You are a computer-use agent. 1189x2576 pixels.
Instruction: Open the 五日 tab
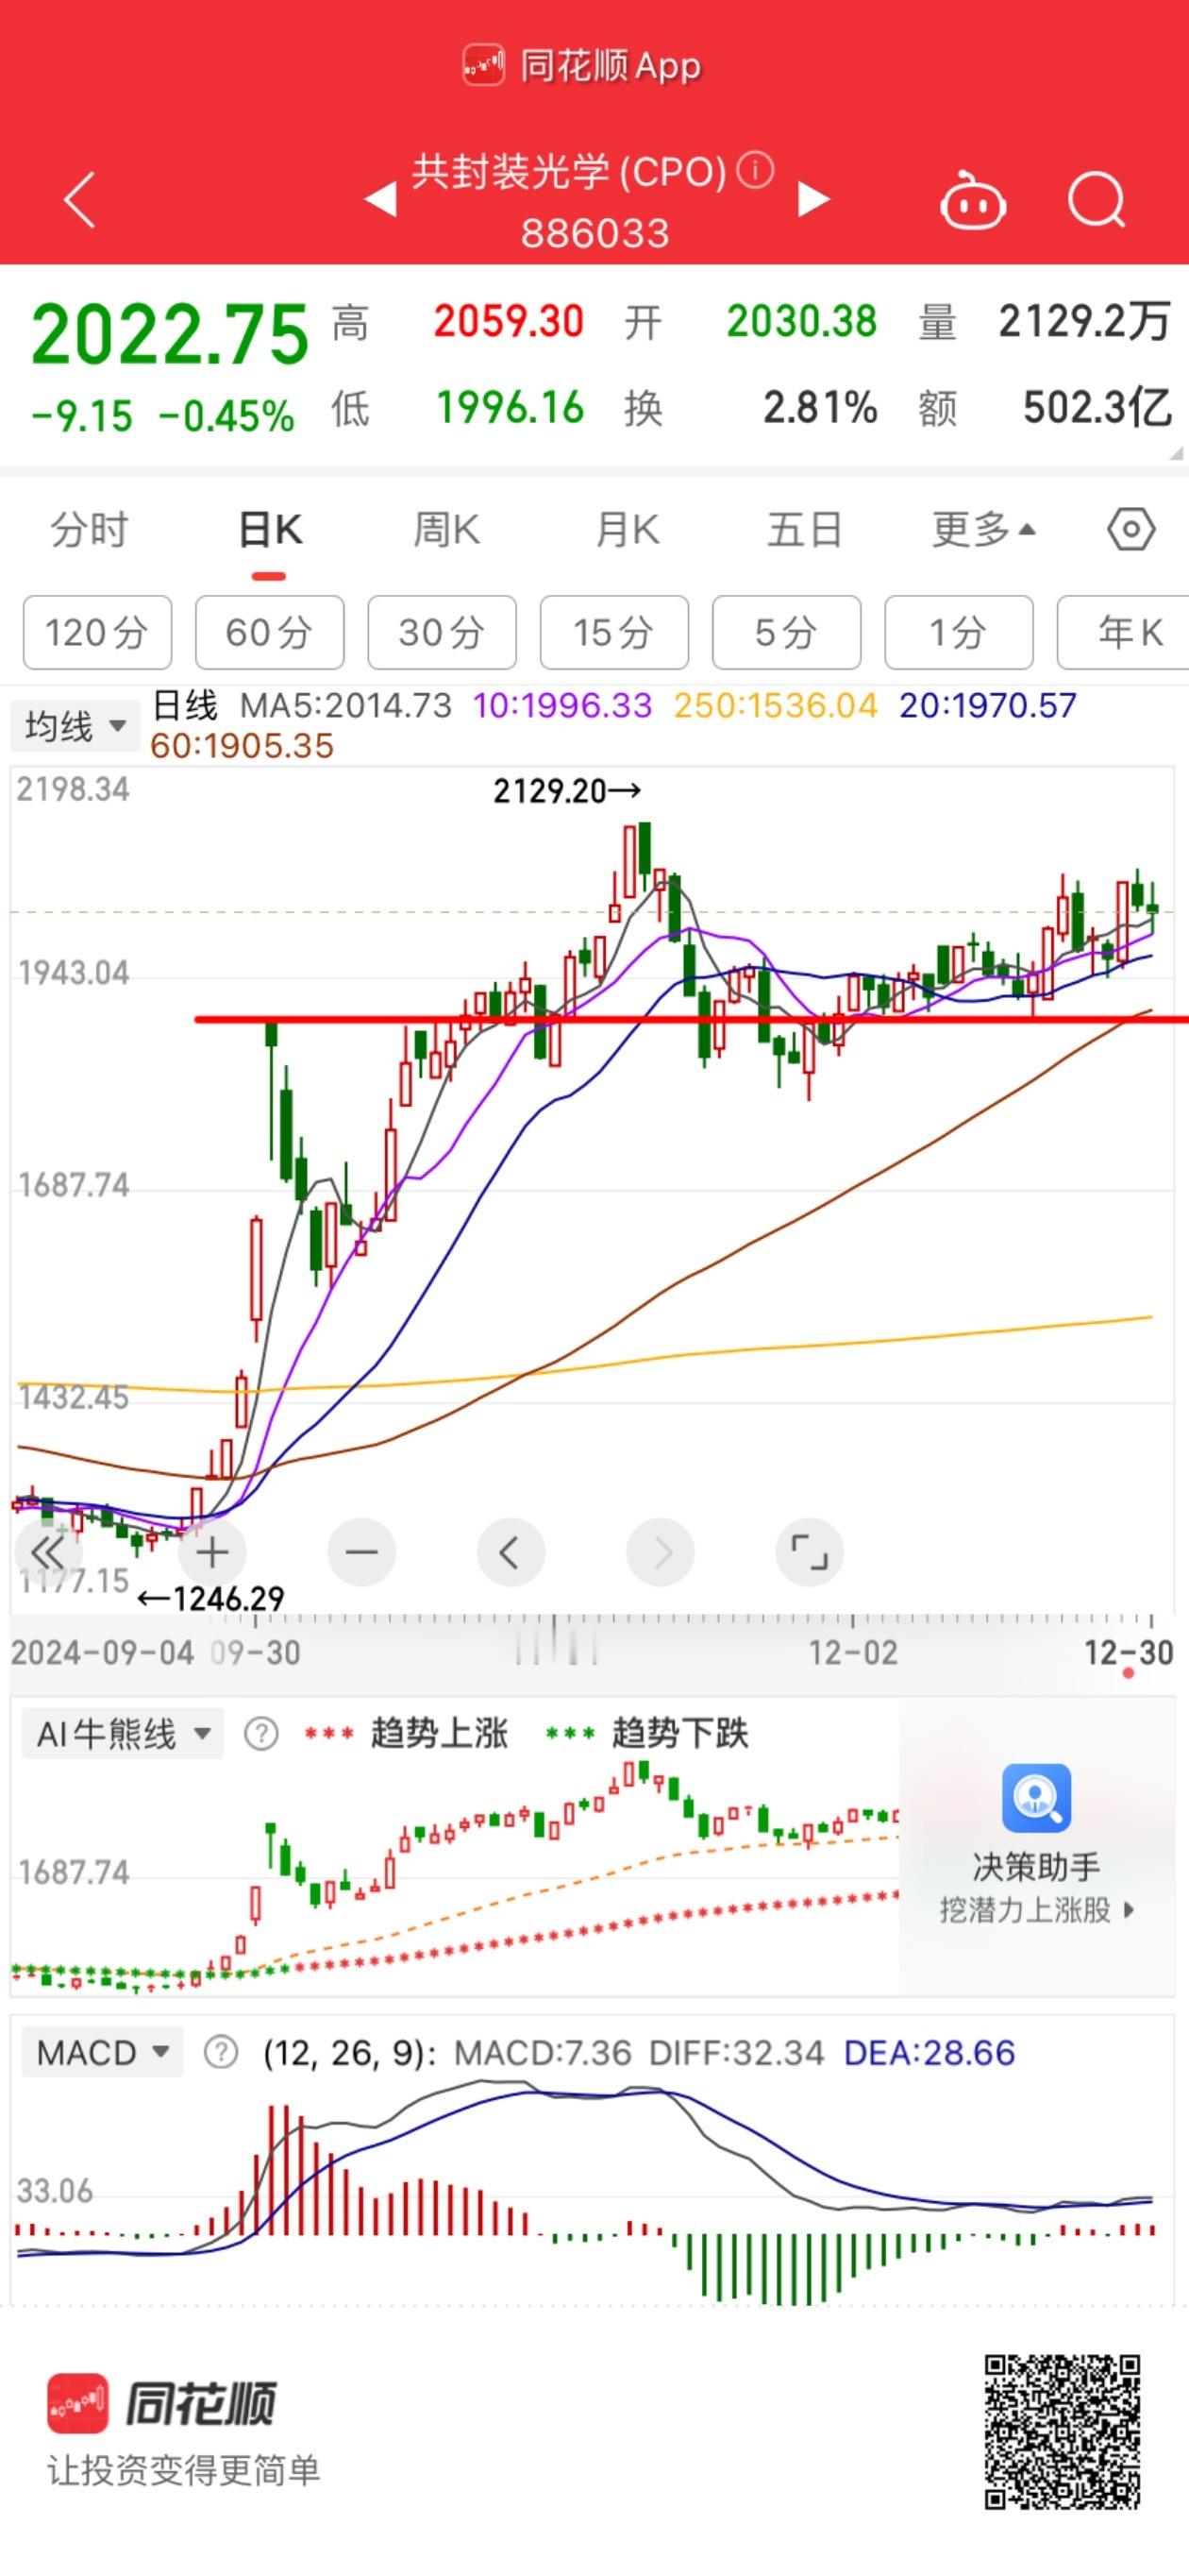804,529
